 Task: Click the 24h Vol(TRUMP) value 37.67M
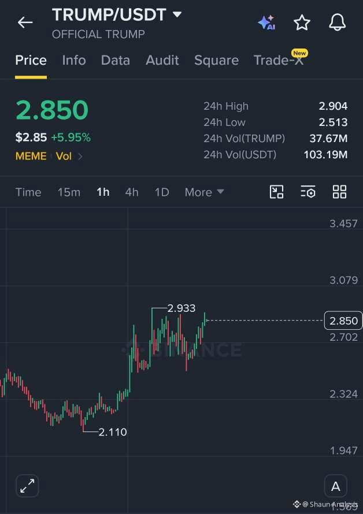(328, 139)
